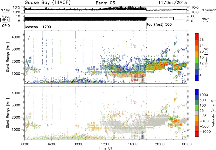Click the 04:00 time tick label
Screen dimensions: 216x150
click(51, 144)
